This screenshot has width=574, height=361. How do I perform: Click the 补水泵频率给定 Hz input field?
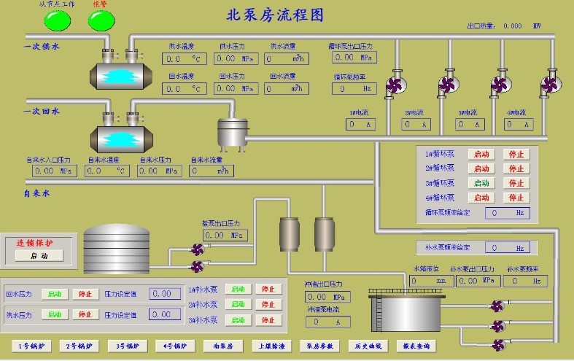pos(508,248)
